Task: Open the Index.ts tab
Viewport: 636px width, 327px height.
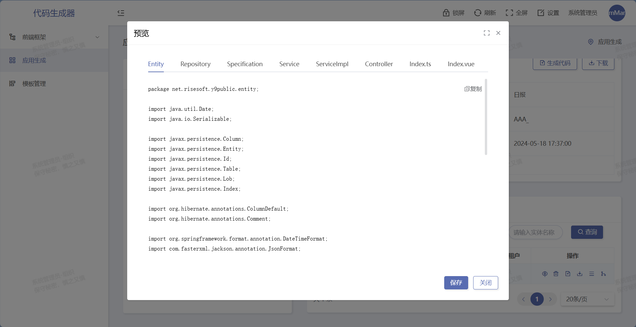Action: point(420,64)
